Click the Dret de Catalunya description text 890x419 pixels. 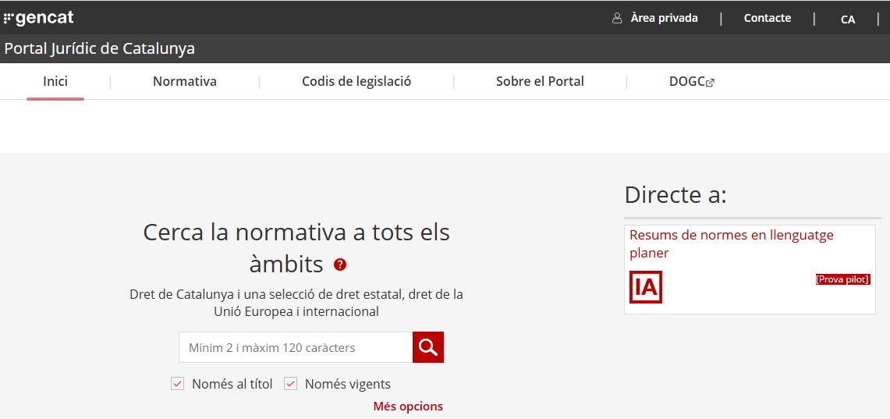coord(296,304)
